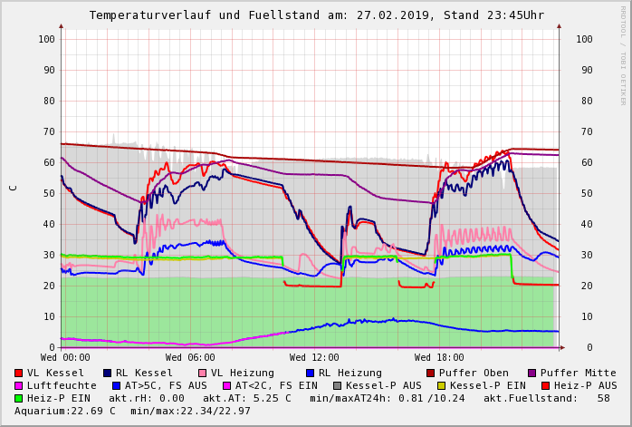
Task: Click the gray Kessel-P AUS legend swatch
Action: coord(337,385)
